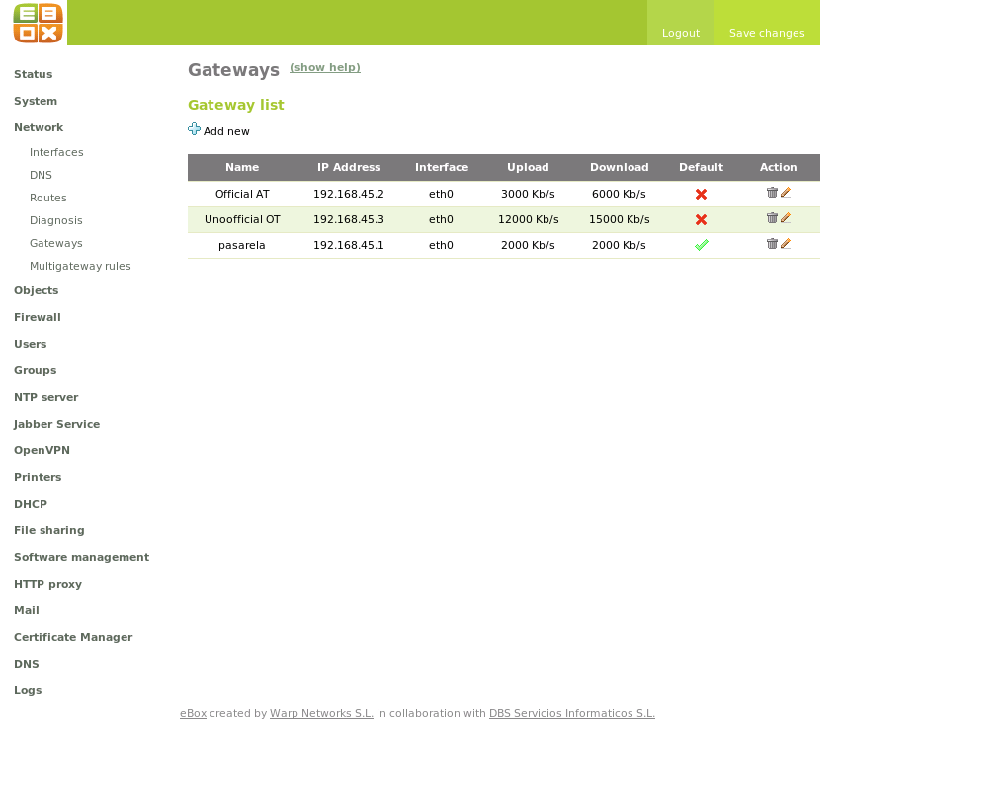Click red X default for Unofficial OT
1008x799 pixels.
coord(701,220)
